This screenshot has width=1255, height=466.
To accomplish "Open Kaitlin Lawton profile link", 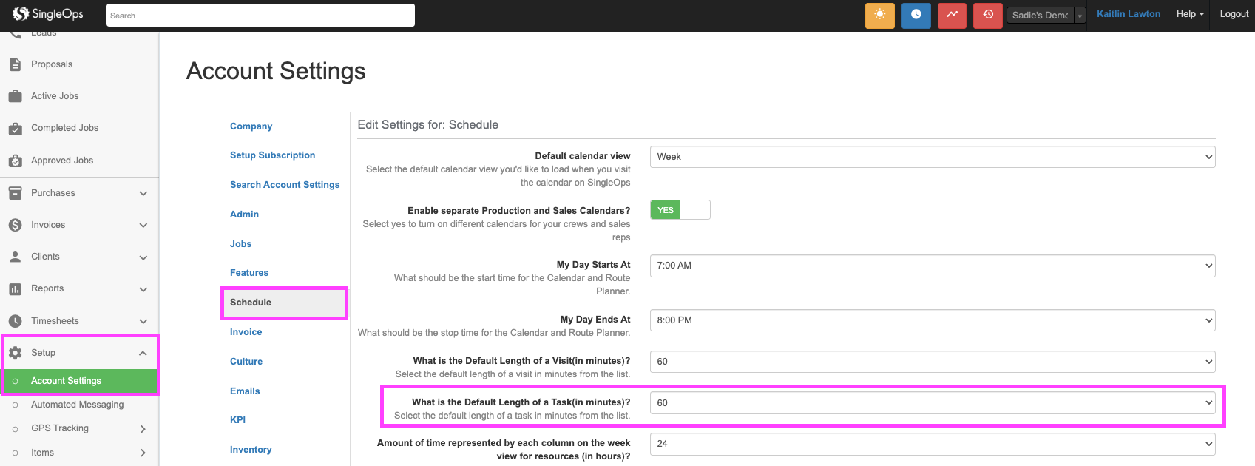I will [x=1128, y=14].
